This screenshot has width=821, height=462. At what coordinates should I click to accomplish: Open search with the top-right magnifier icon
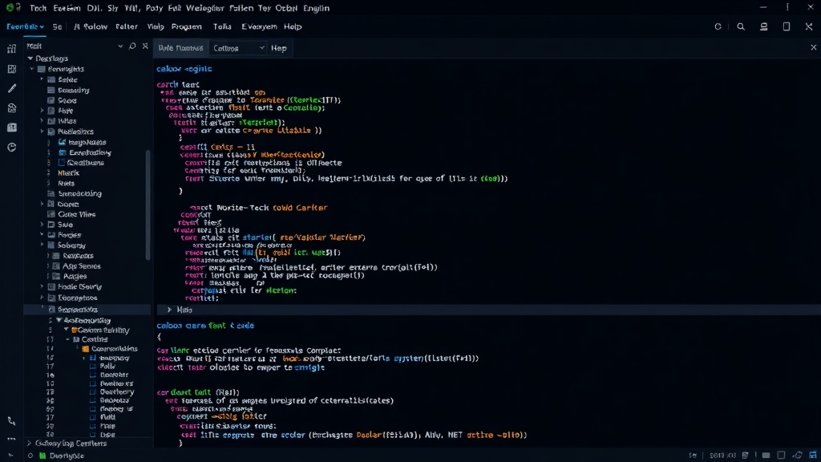pyautogui.click(x=741, y=26)
